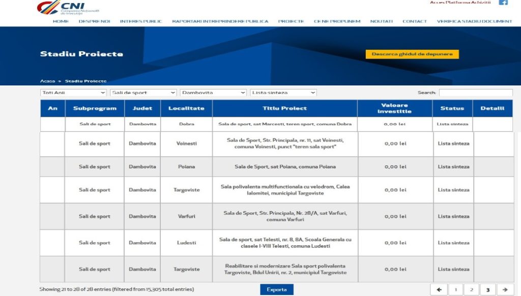521x296 pixels.
Task: Open the PROIECTE menu item
Action: tap(291, 21)
